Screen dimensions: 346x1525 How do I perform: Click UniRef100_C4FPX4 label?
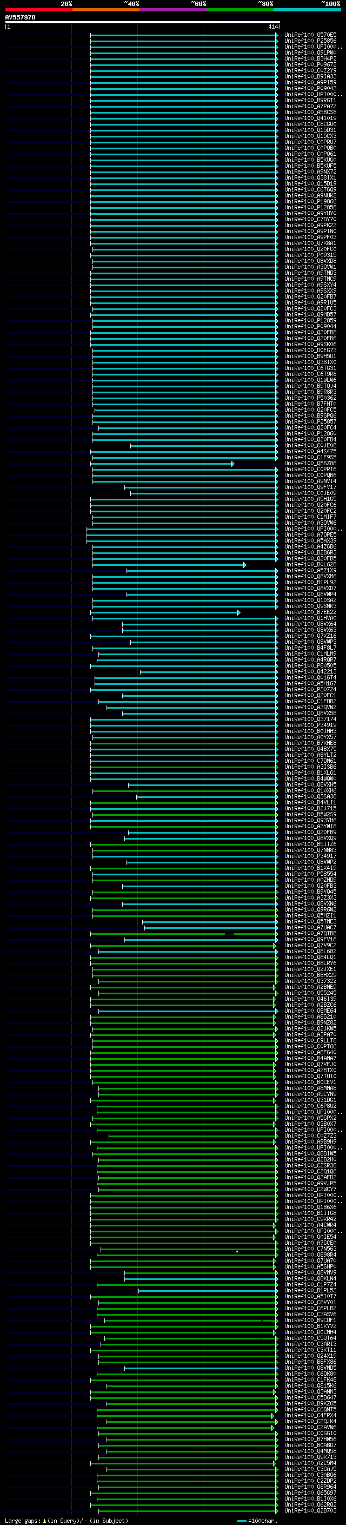(310, 1415)
